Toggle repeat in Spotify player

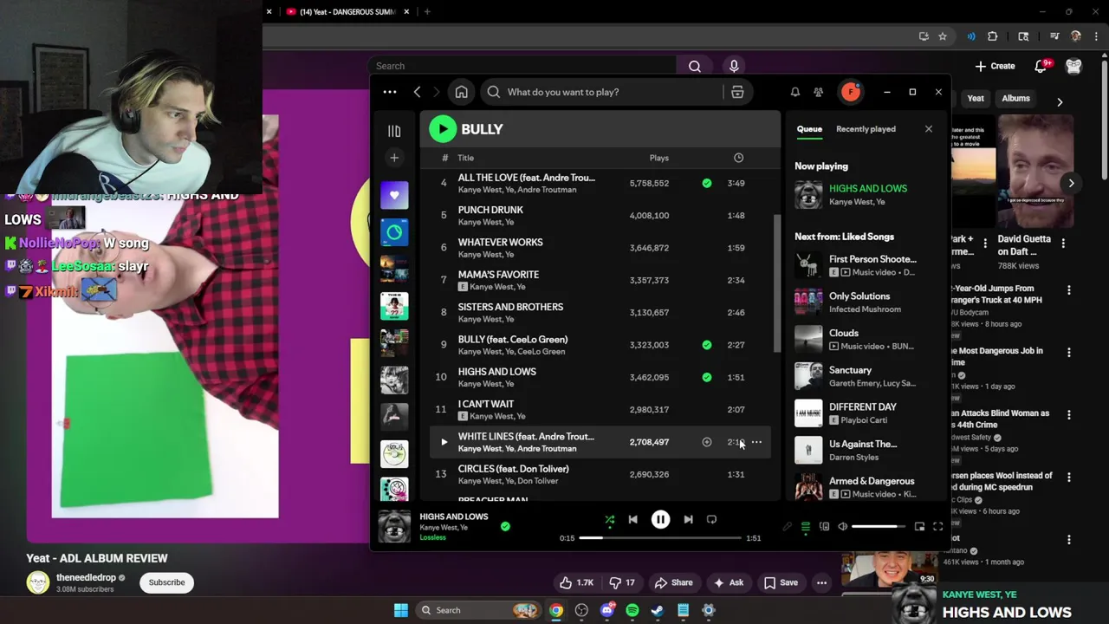pyautogui.click(x=711, y=520)
